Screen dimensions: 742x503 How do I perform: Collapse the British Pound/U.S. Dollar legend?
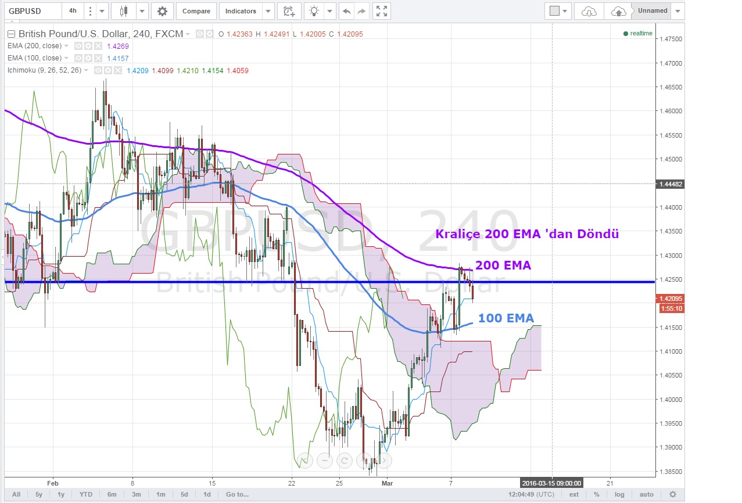coord(11,34)
